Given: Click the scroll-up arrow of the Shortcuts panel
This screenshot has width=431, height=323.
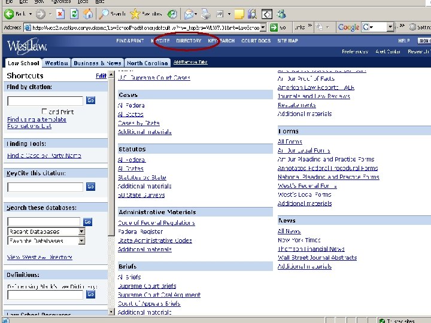Looking at the screenshot, I should pyautogui.click(x=111, y=75).
